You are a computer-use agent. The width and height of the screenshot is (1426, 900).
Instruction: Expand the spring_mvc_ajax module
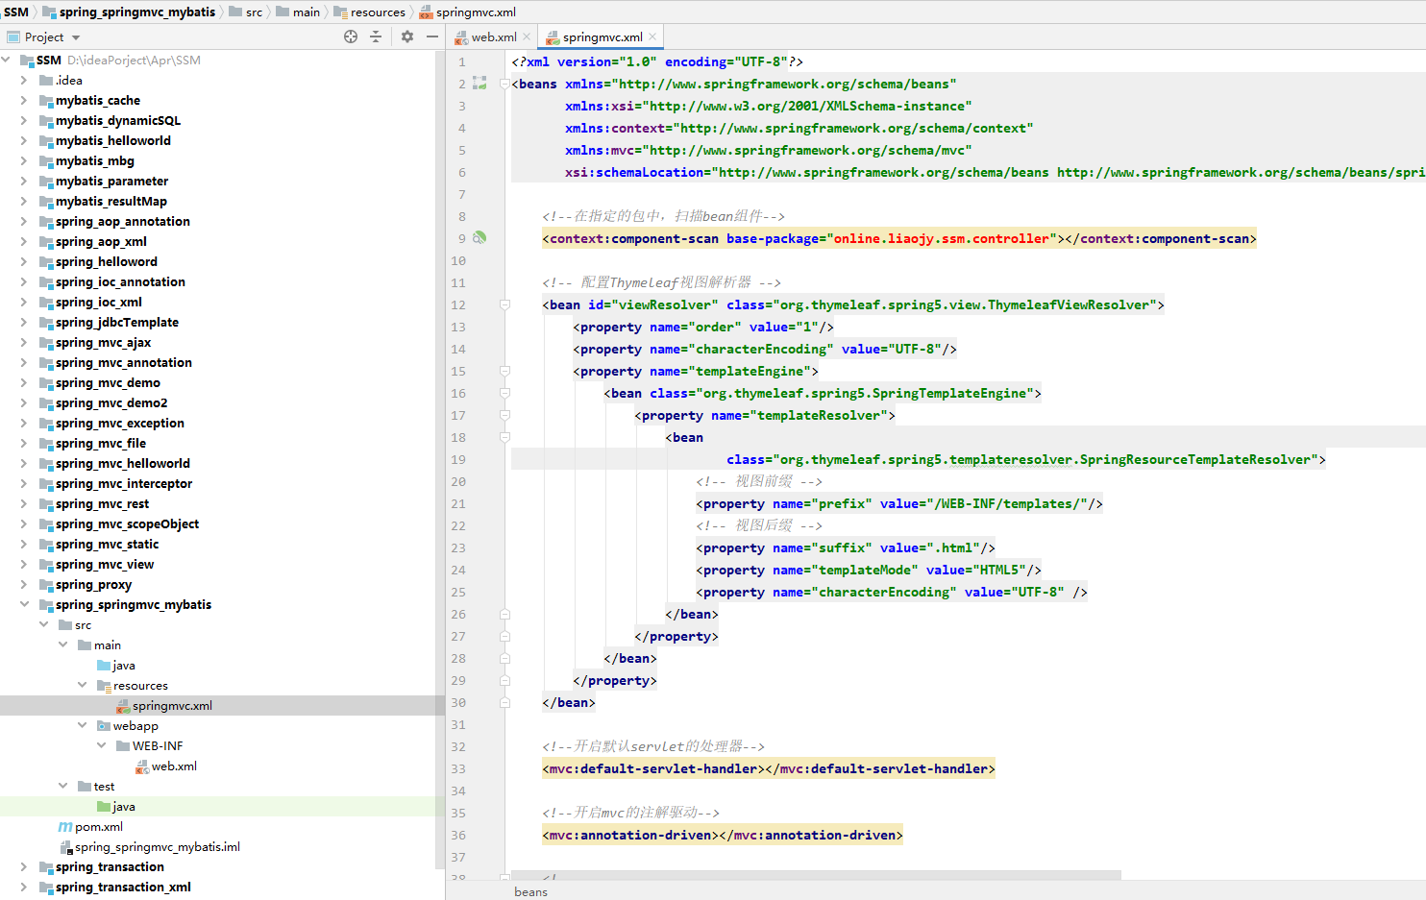[24, 342]
